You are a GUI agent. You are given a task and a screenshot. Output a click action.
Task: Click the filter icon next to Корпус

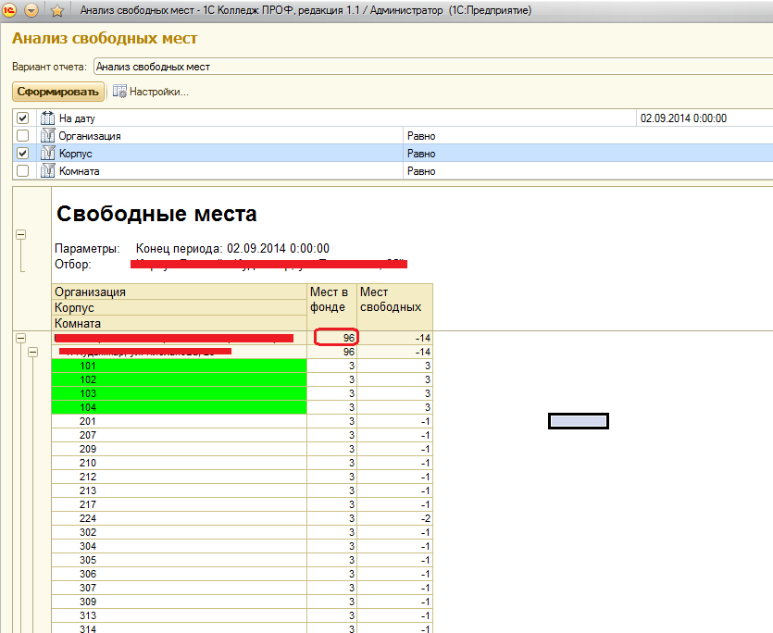click(x=48, y=154)
